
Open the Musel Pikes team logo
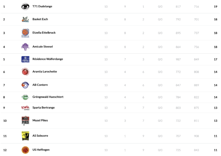pos(25,120)
